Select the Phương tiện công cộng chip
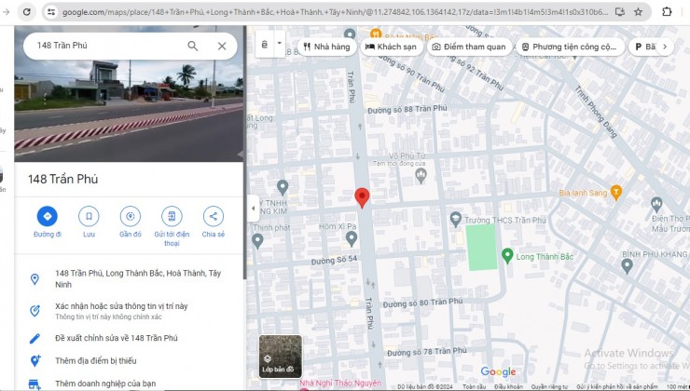This screenshot has width=690, height=391. (x=570, y=47)
